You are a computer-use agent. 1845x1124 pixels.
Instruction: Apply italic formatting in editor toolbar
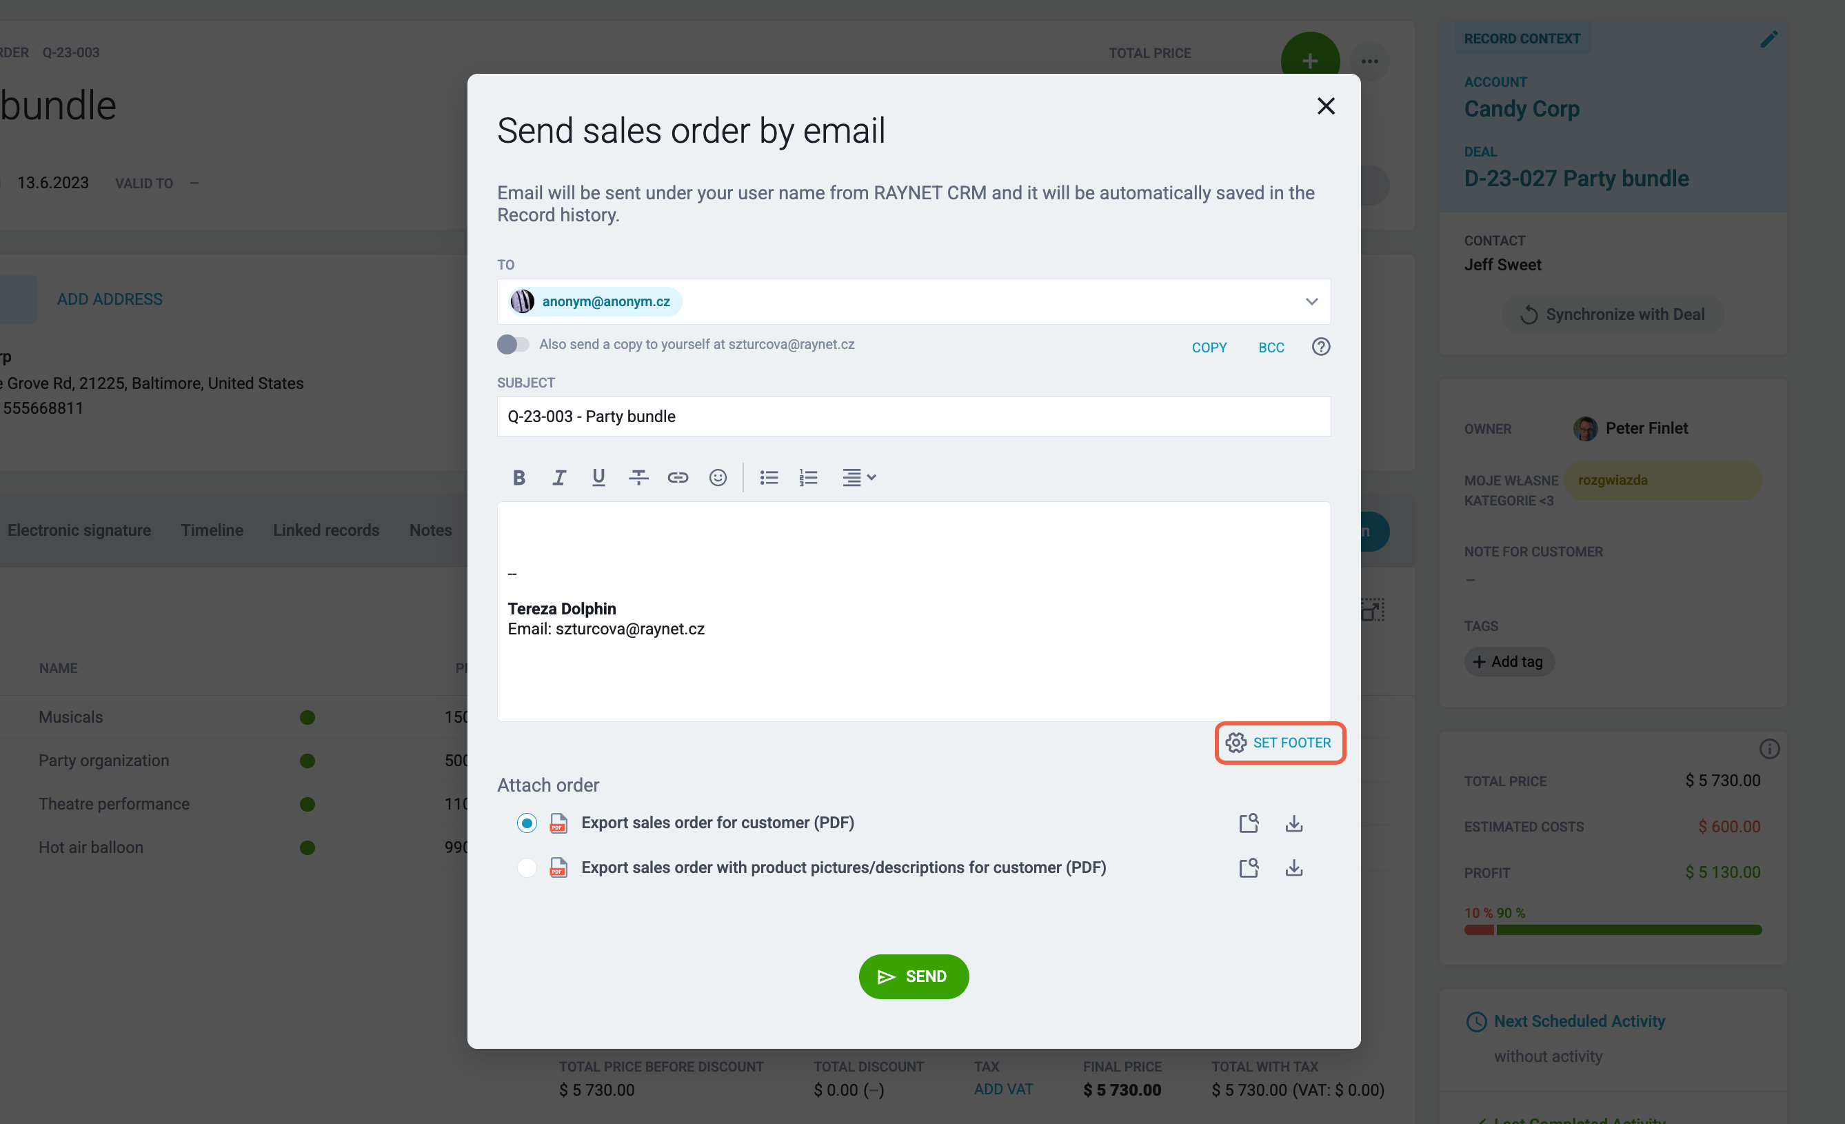pos(558,477)
